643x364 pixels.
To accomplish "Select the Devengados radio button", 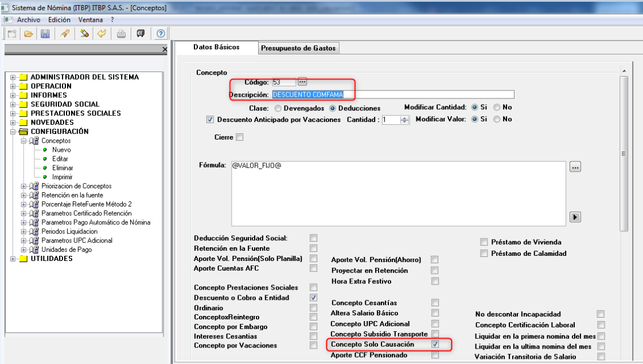I will [278, 108].
